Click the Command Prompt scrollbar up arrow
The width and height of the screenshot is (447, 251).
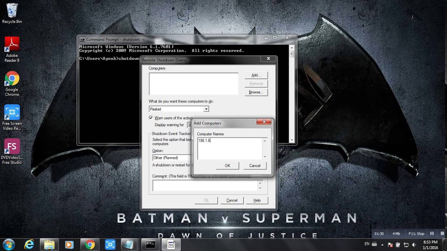[292, 47]
